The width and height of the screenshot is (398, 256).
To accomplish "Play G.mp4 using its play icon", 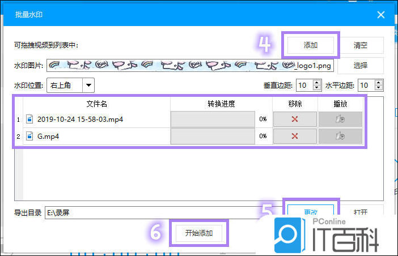I will tap(340, 136).
